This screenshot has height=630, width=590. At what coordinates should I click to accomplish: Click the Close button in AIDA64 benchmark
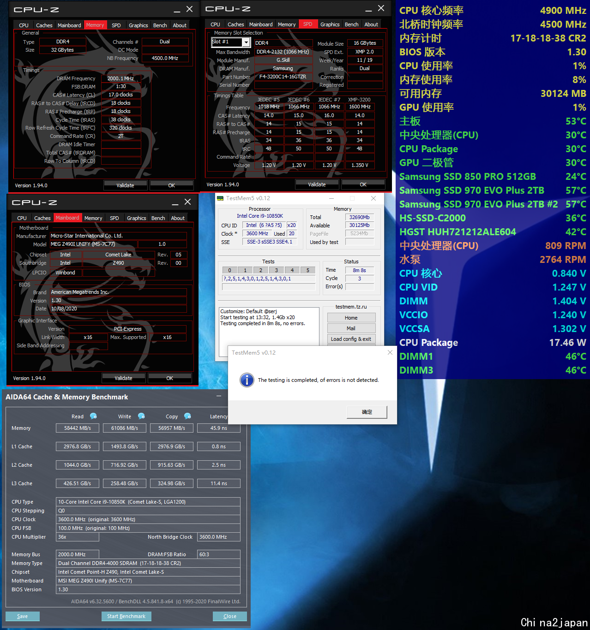pyautogui.click(x=230, y=616)
